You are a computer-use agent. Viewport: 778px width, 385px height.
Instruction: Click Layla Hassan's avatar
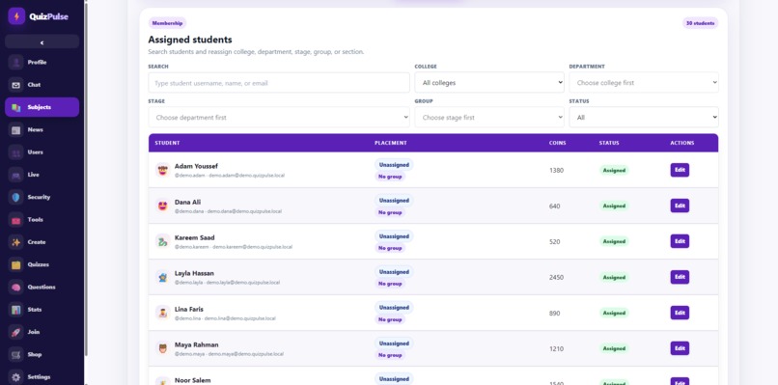[163, 277]
